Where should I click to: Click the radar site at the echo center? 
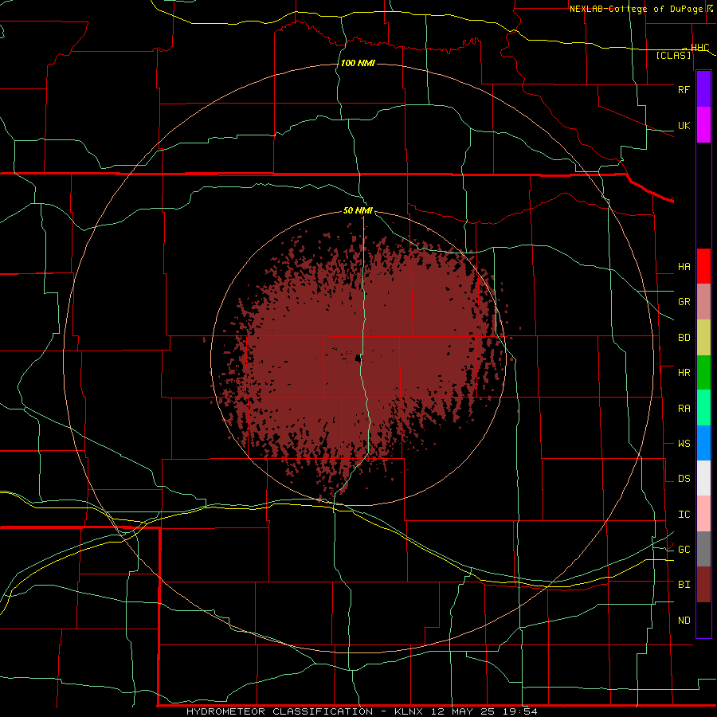tap(358, 358)
